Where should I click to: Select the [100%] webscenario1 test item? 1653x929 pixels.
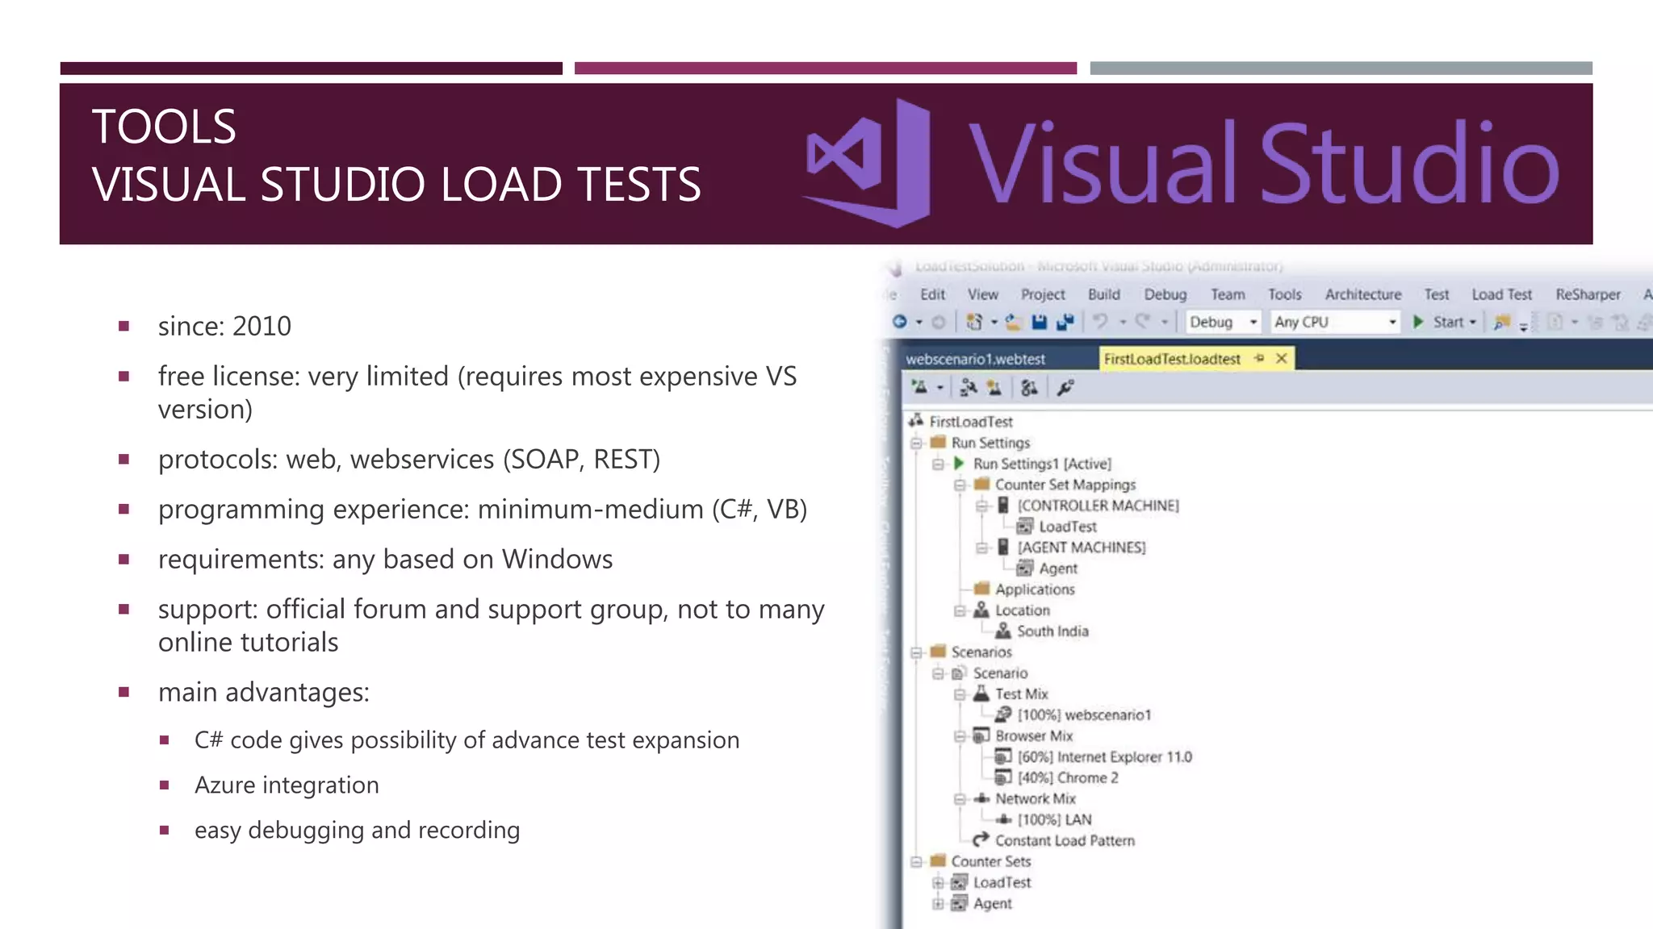pos(1084,715)
